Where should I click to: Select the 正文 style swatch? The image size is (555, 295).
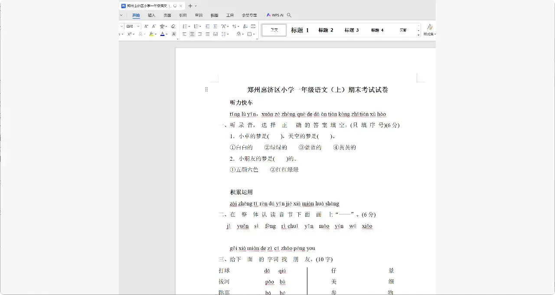click(274, 30)
